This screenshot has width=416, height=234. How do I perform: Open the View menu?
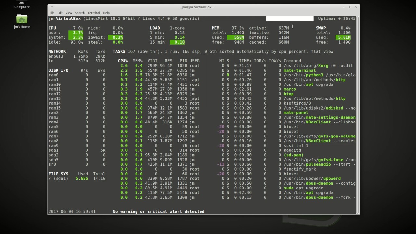(x=69, y=13)
